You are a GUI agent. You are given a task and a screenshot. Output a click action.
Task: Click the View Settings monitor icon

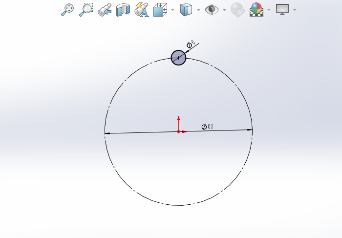(x=282, y=10)
